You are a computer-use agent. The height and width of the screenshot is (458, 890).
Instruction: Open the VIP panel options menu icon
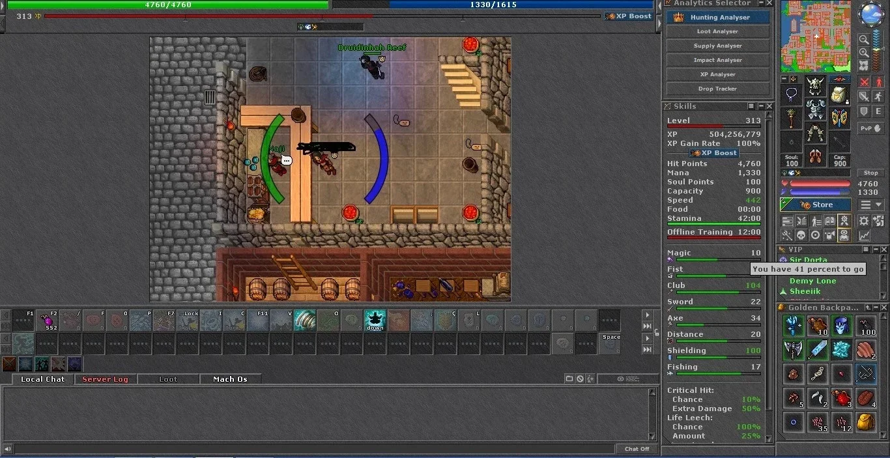click(866, 249)
